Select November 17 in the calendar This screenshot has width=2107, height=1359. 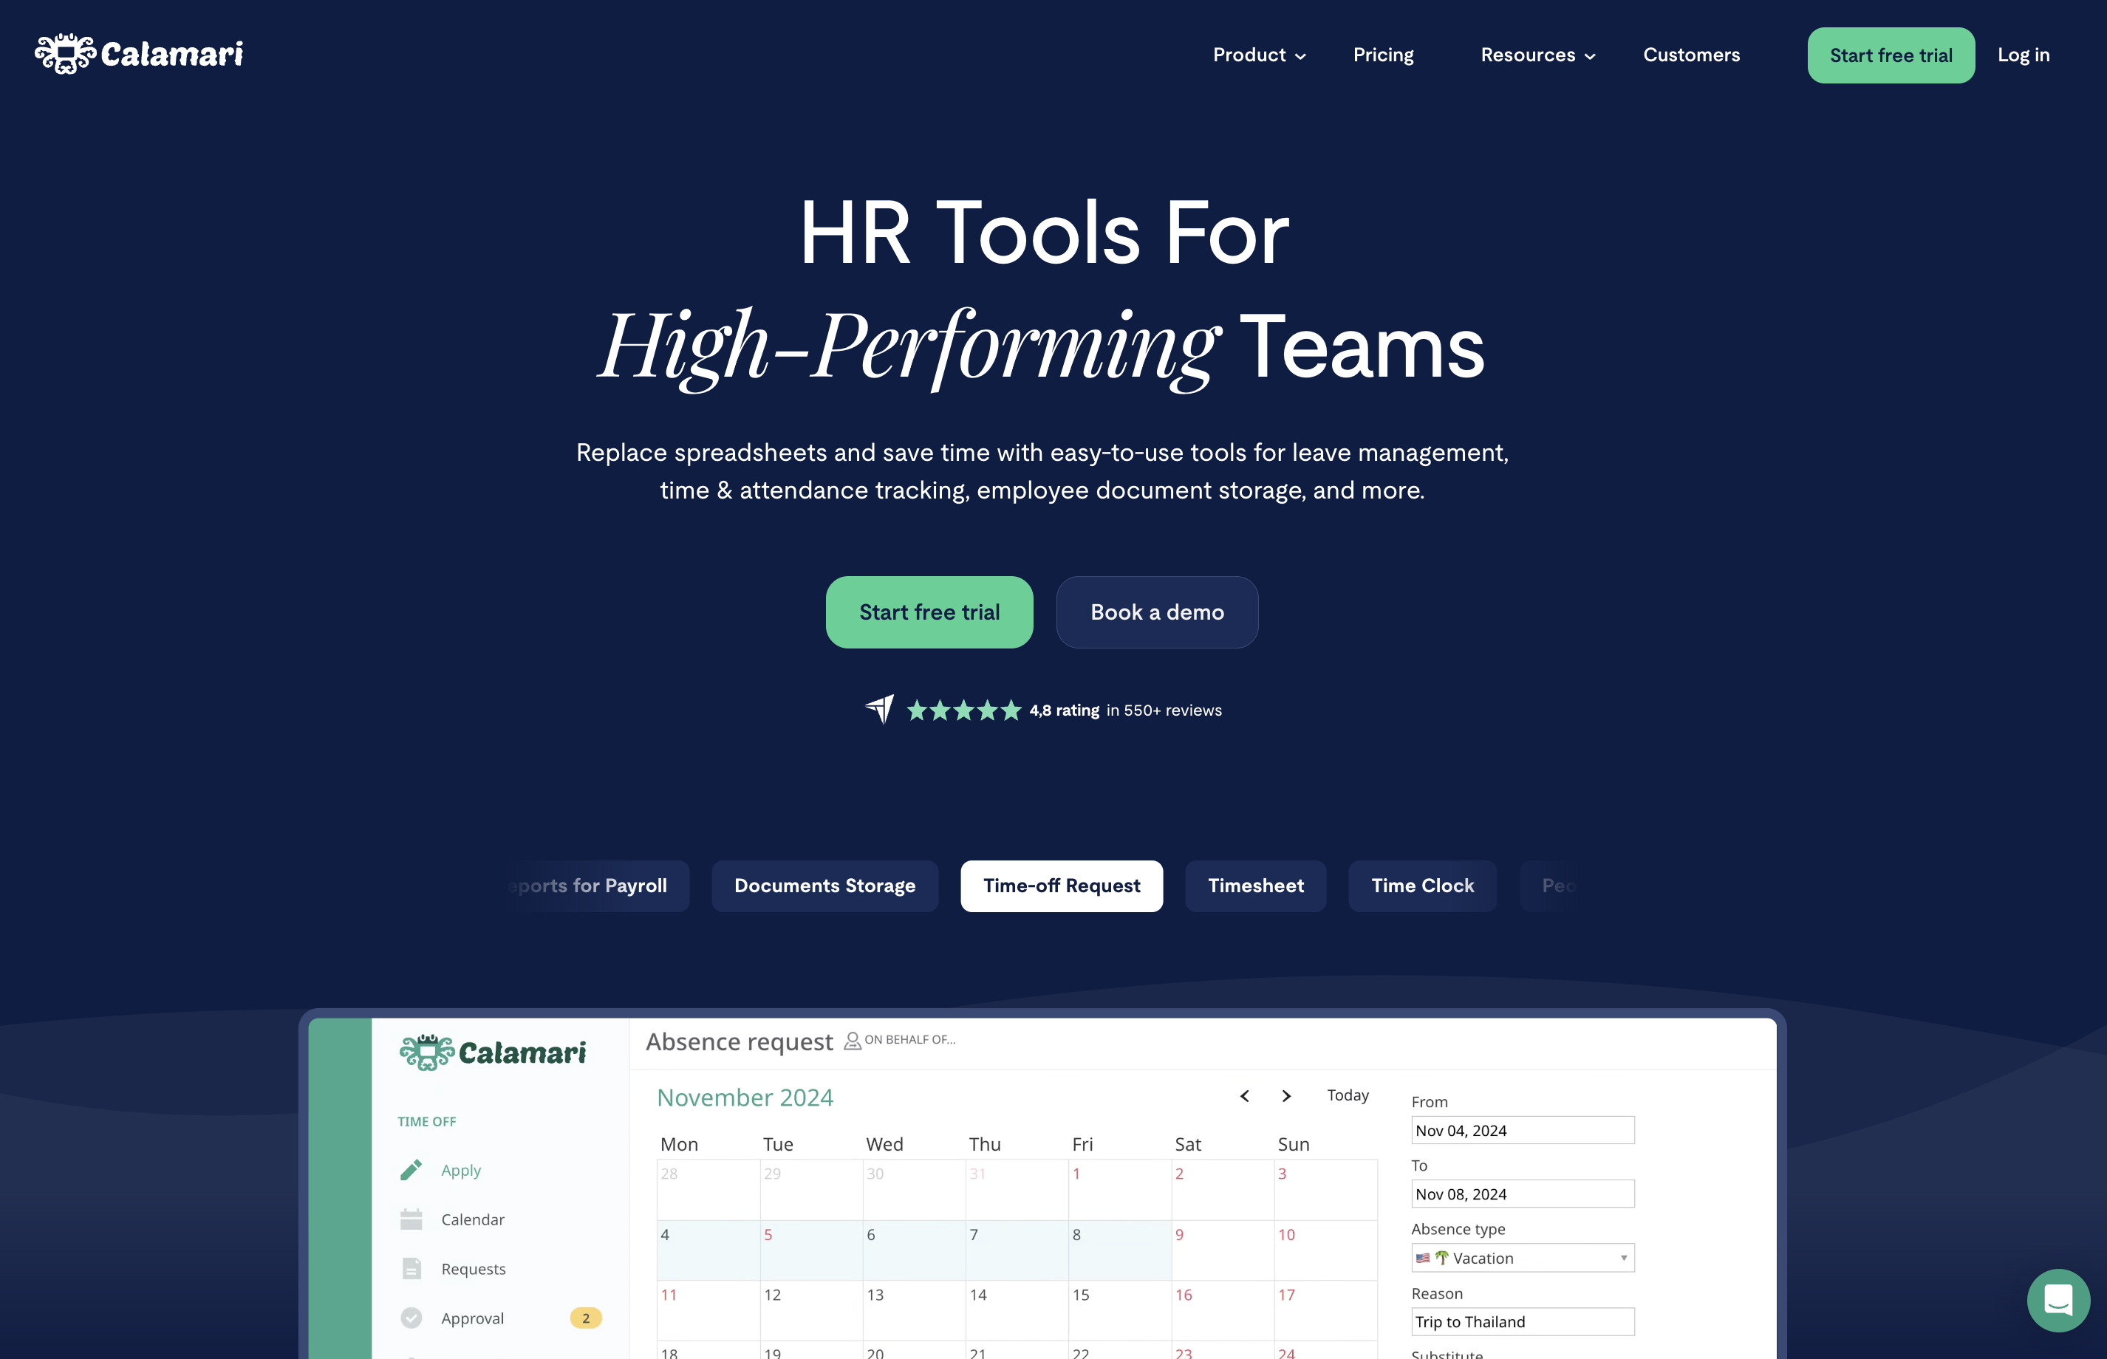[1325, 1310]
